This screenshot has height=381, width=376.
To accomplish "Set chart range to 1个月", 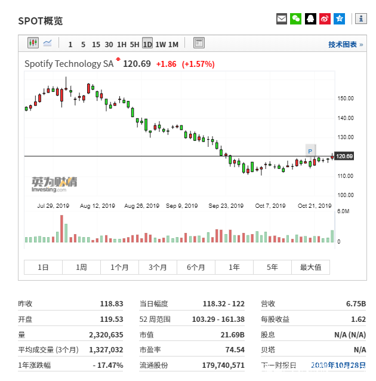I will click(119, 268).
